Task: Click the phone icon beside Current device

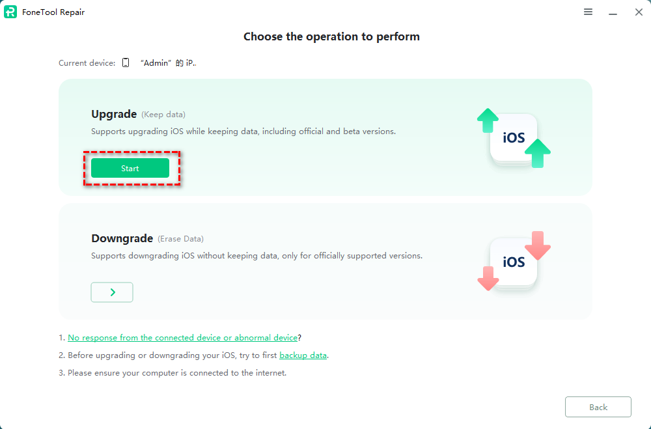Action: click(x=126, y=63)
